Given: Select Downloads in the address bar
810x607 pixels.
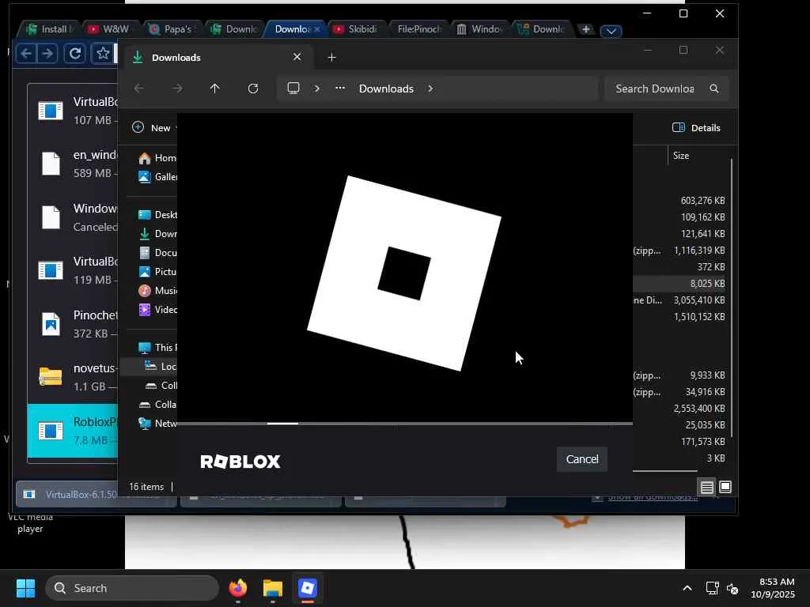Looking at the screenshot, I should [x=386, y=89].
